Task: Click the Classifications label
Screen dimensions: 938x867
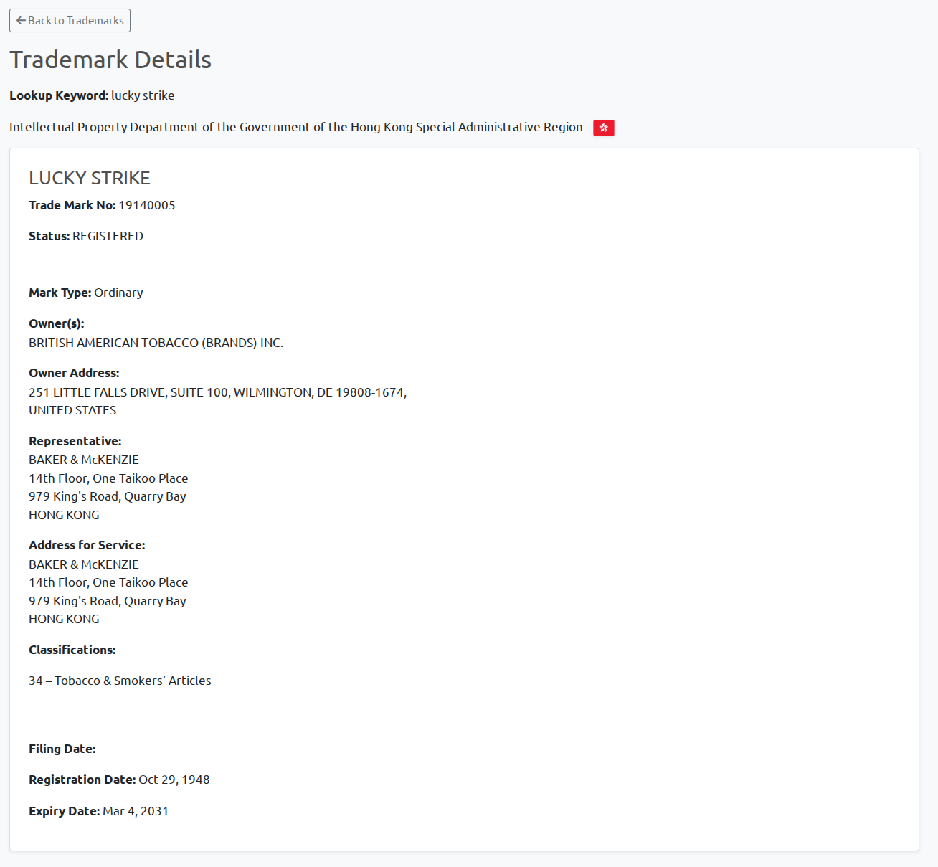Action: (72, 650)
